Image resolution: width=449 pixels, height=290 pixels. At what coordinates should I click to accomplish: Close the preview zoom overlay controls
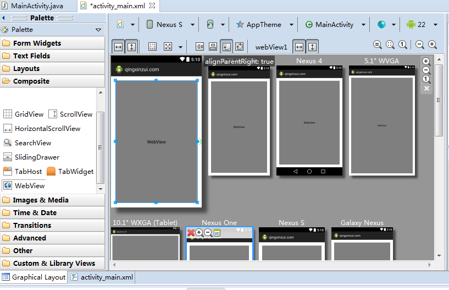[x=426, y=88]
